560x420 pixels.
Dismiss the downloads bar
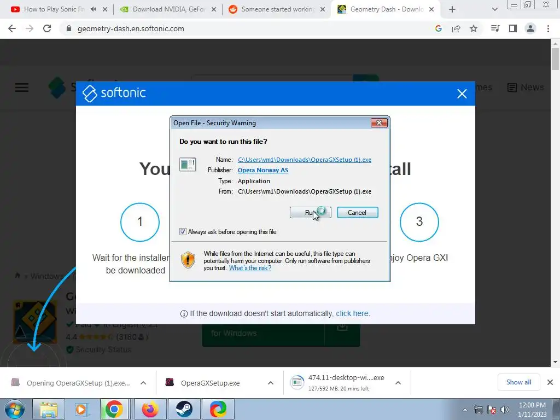[x=550, y=382]
